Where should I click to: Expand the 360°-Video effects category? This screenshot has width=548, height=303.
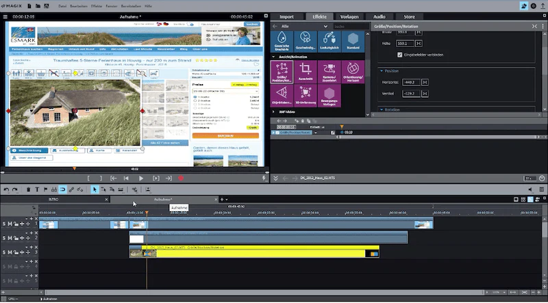(273, 111)
